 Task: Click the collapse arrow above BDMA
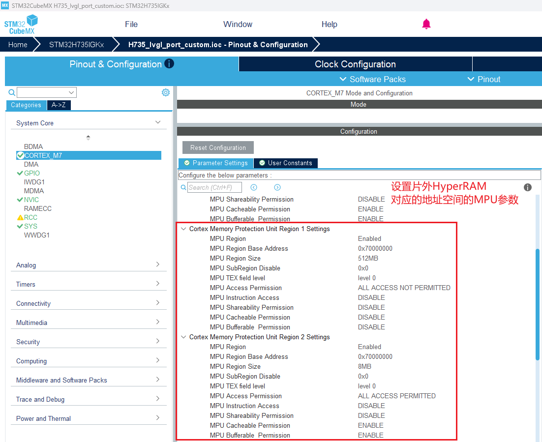pos(88,138)
